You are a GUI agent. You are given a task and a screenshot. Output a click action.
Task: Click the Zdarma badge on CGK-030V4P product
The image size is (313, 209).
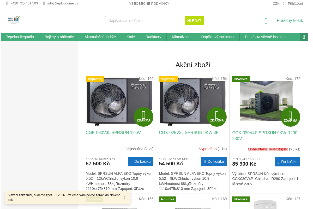290,117
